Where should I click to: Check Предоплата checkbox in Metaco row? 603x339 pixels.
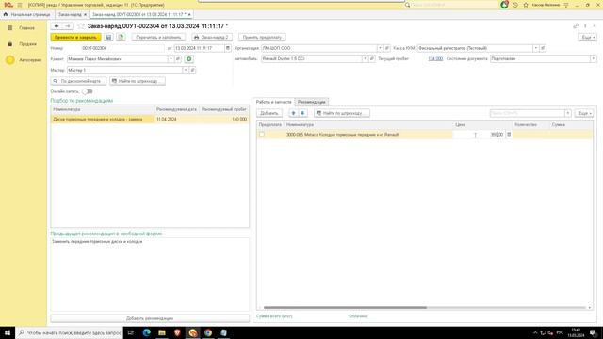(x=262, y=135)
